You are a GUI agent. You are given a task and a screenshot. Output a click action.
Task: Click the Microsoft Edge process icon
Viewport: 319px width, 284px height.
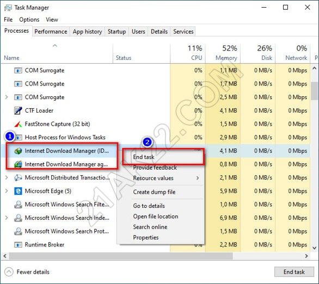pyautogui.click(x=18, y=191)
